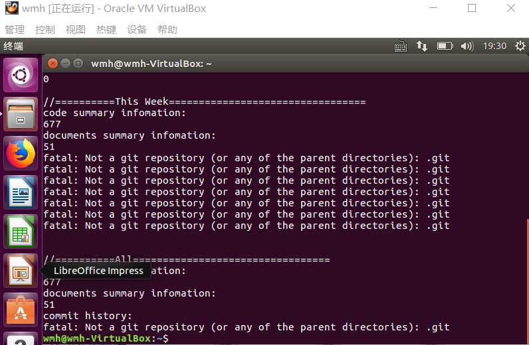Click the first 'code summary infomation:' line
The image size is (529, 345).
[x=114, y=113]
